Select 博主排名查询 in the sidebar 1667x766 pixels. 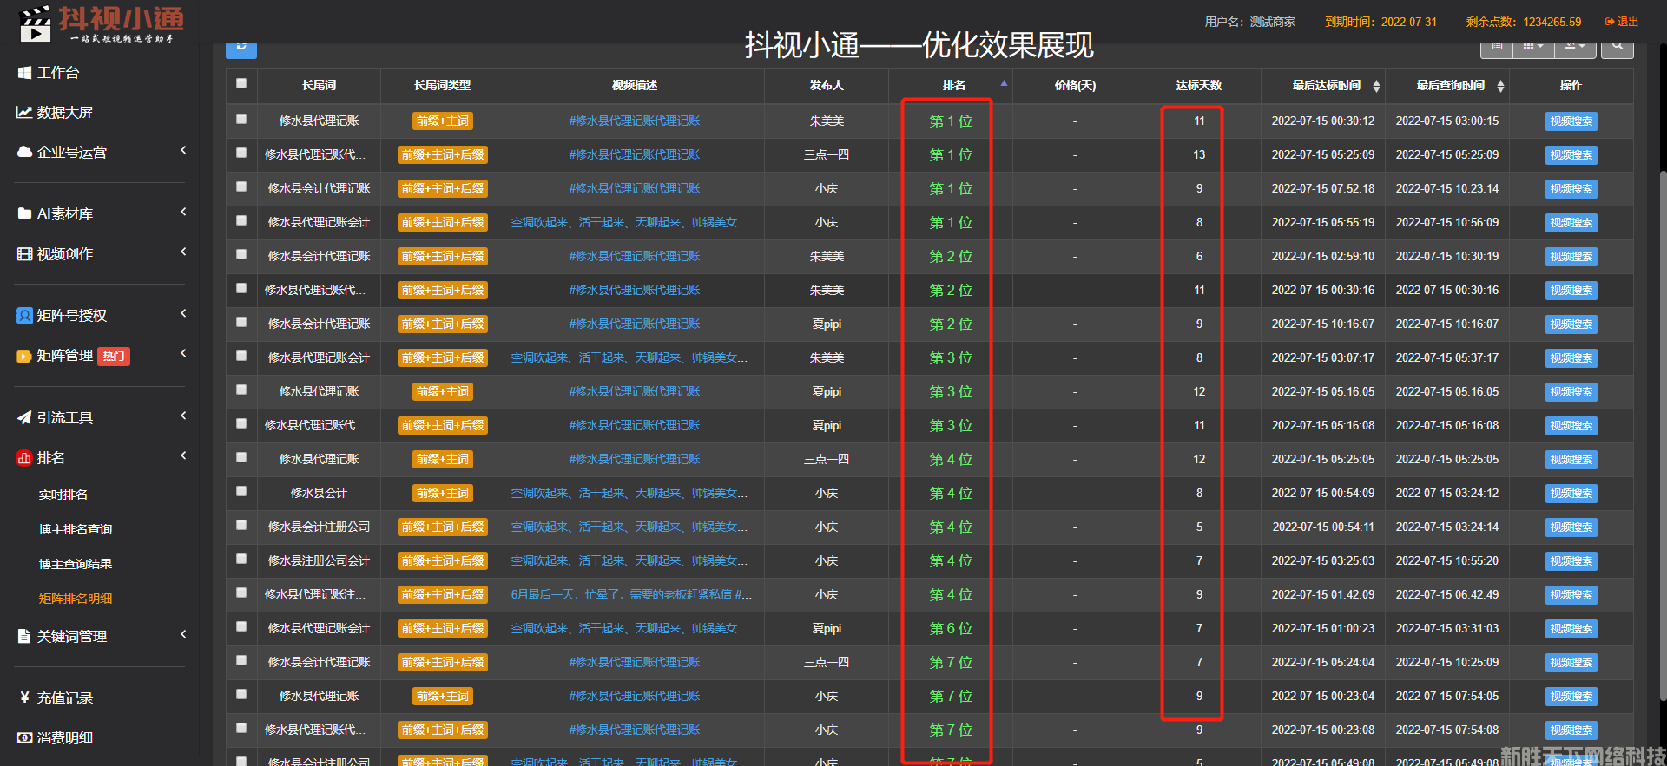point(76,529)
